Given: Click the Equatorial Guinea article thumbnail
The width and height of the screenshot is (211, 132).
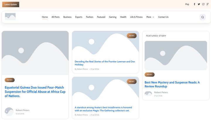Looking at the screenshot, I should tap(35, 53).
